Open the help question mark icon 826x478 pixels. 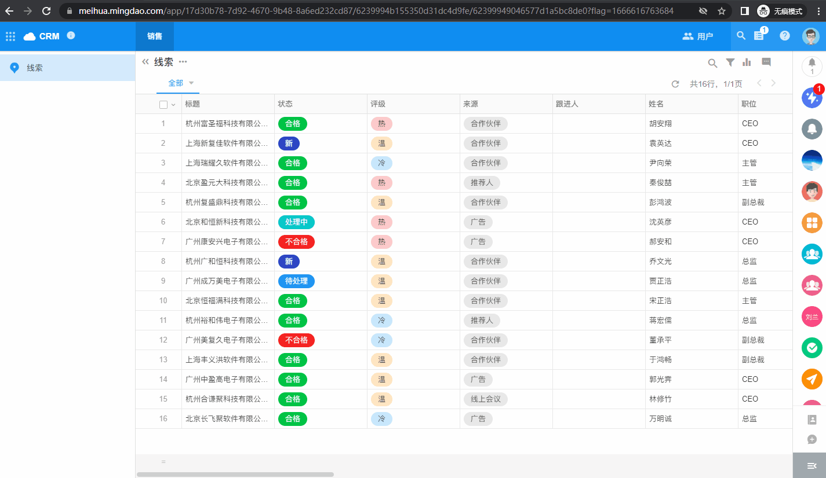784,36
